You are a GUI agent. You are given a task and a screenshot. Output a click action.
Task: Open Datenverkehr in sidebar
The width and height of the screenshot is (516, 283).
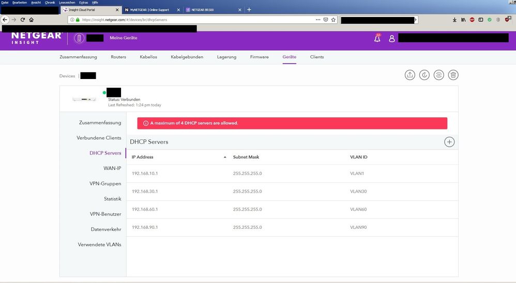pyautogui.click(x=106, y=229)
